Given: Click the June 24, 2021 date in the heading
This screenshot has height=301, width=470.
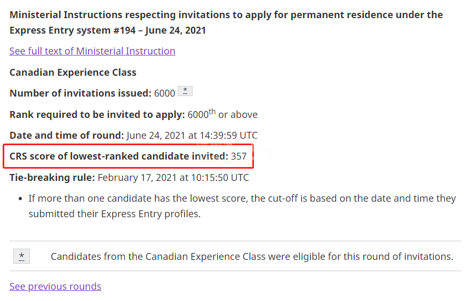Looking at the screenshot, I should tap(176, 30).
